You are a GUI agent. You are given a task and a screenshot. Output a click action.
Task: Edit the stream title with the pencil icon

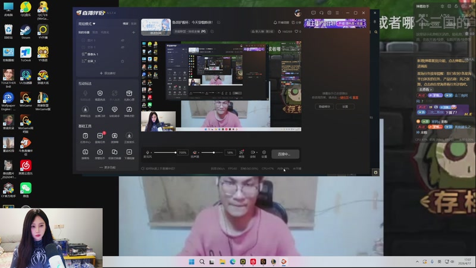click(x=218, y=22)
